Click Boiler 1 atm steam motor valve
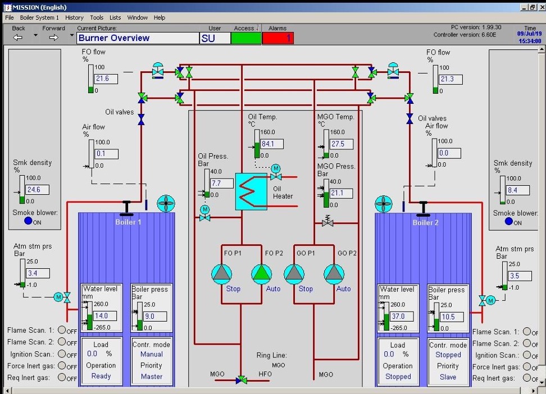The image size is (546, 394). [62, 297]
